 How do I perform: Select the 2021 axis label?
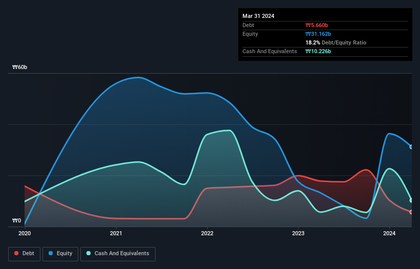(116, 233)
